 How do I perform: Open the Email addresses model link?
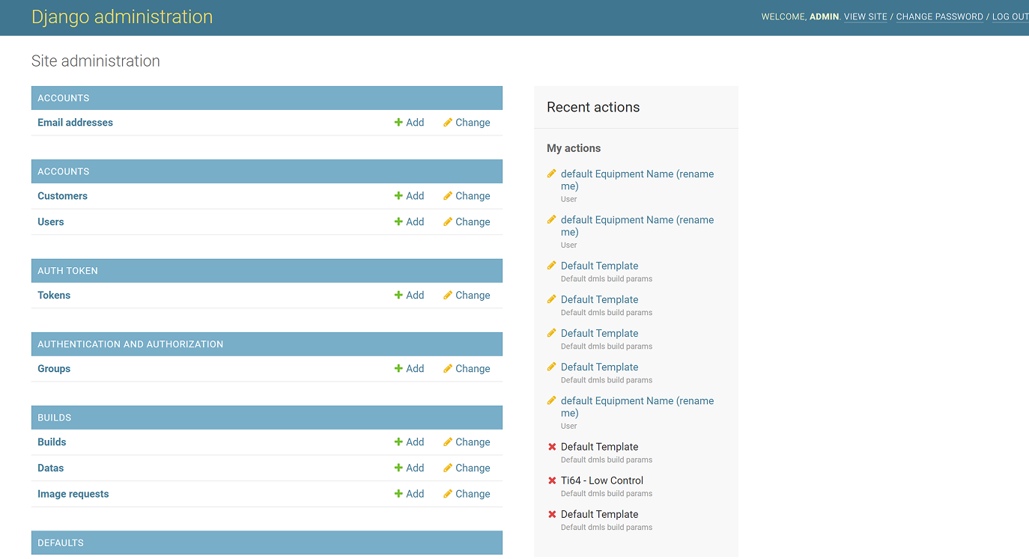click(x=75, y=123)
